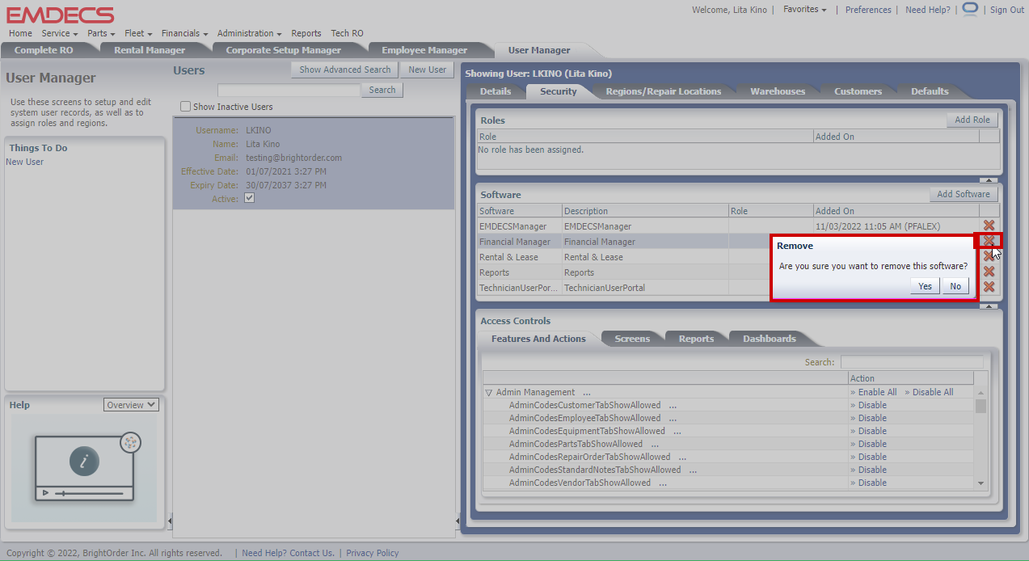Confirm removal by clicking Yes

click(x=925, y=286)
